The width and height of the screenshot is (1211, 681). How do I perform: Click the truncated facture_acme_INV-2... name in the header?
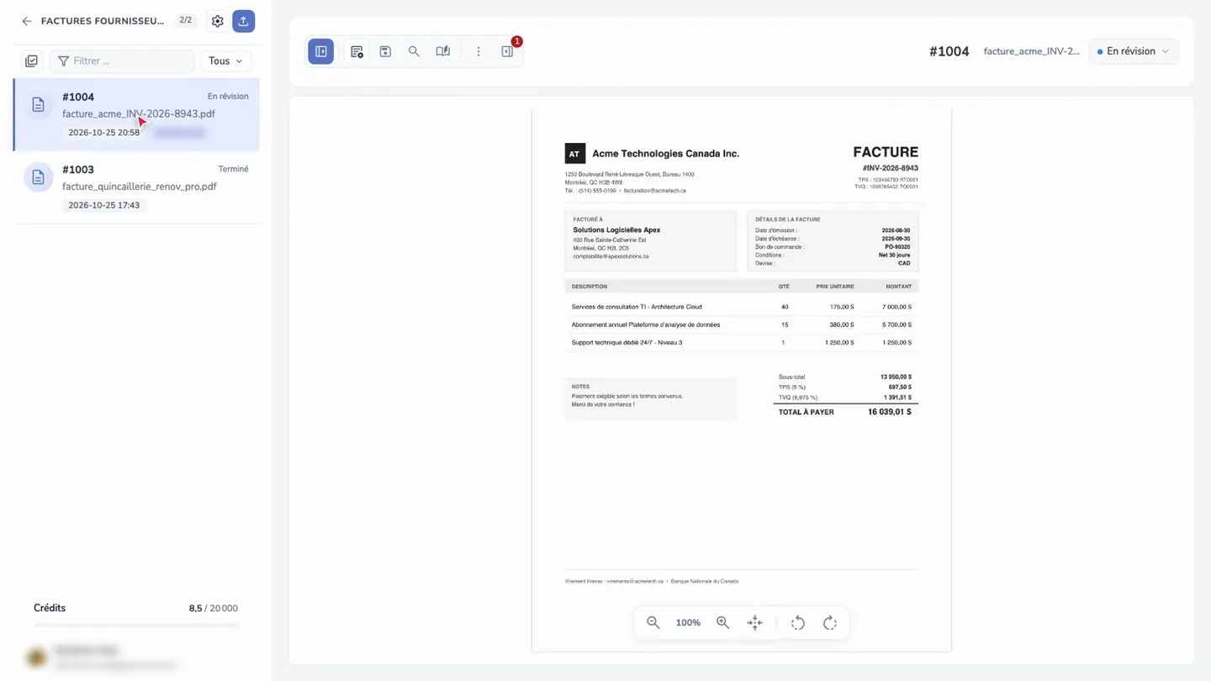click(1032, 51)
